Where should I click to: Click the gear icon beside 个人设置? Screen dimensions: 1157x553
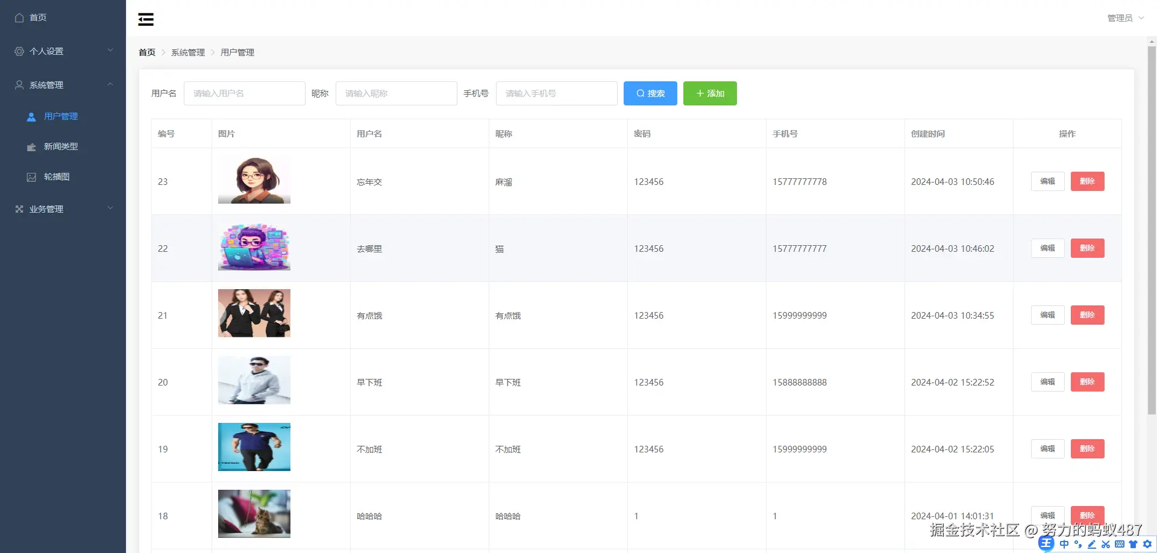(19, 51)
